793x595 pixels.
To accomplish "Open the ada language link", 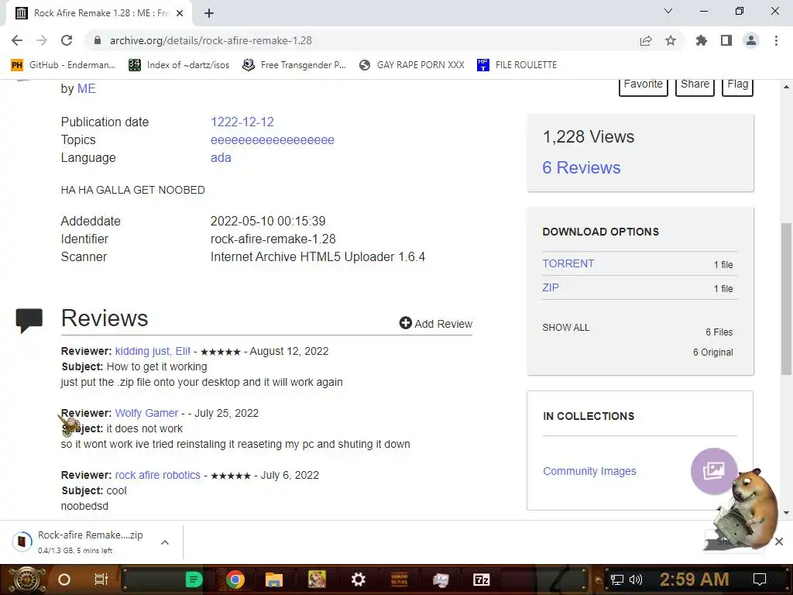I will [221, 157].
